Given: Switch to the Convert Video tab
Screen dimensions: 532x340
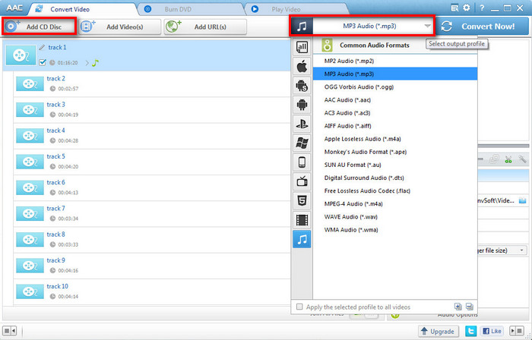Looking at the screenshot, I should [x=70, y=9].
